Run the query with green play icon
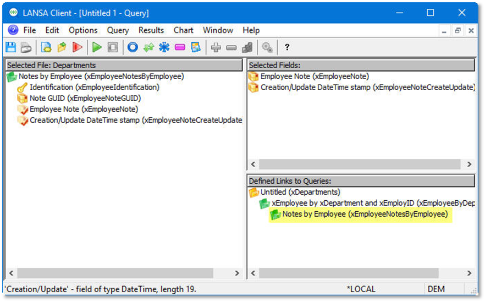The height and width of the screenshot is (302, 485). (x=97, y=47)
